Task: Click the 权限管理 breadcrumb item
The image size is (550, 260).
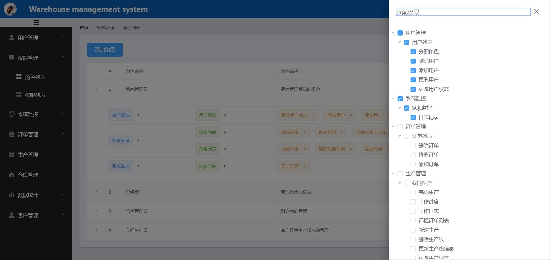Action: 106,27
